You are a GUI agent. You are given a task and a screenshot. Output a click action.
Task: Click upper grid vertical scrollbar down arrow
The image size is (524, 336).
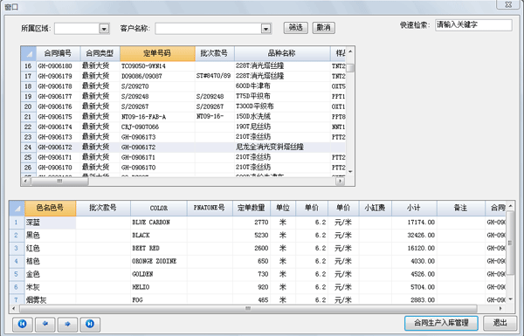350,172
